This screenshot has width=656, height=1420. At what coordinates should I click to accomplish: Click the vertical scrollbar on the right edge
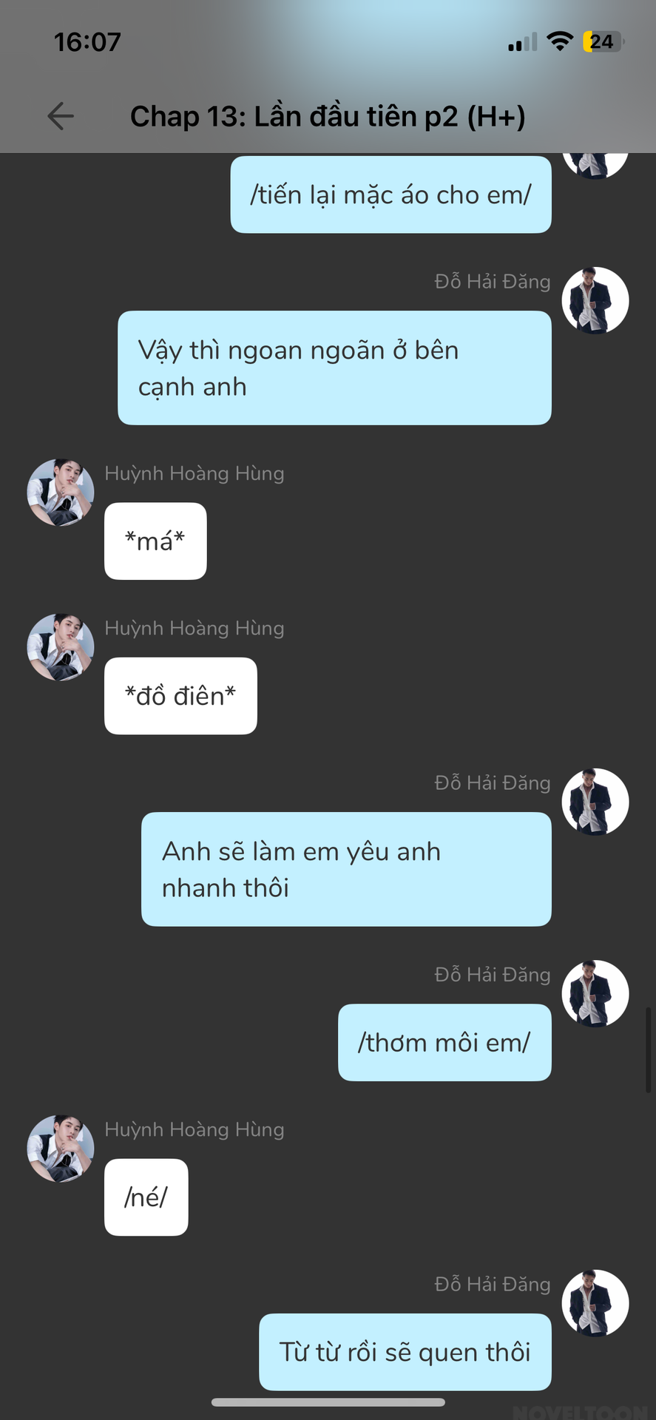point(649,1049)
